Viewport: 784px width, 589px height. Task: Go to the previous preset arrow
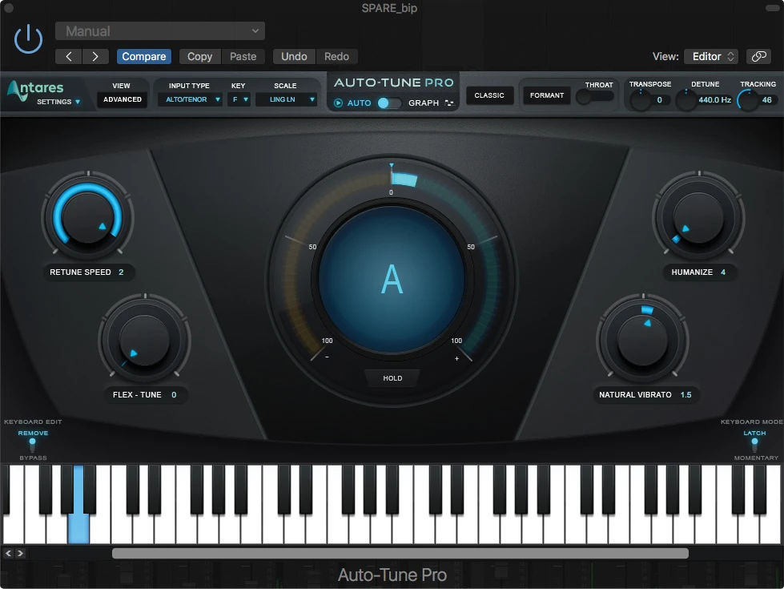(69, 56)
